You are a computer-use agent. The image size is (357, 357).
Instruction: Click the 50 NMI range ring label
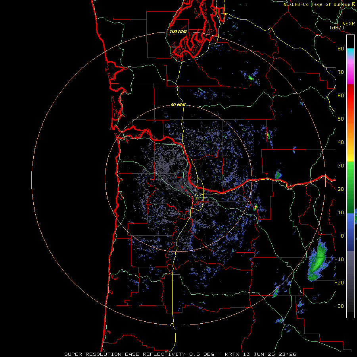[x=178, y=105]
